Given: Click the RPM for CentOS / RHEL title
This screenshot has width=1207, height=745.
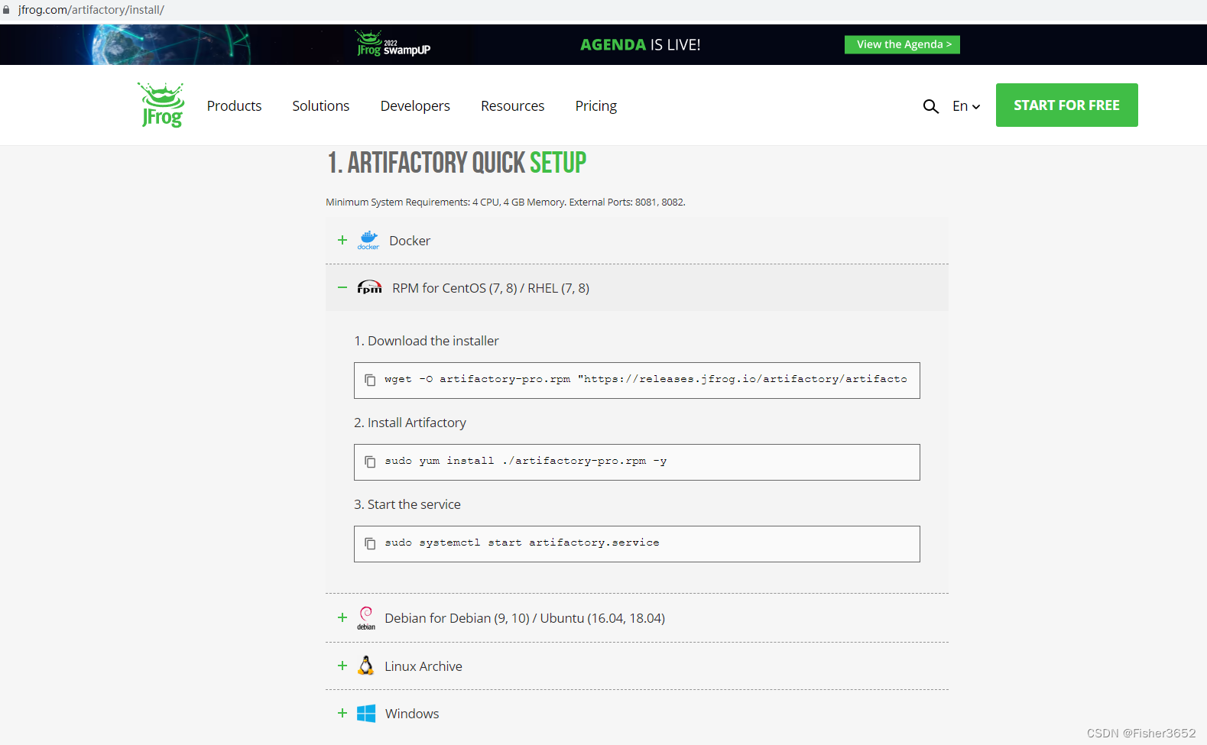Looking at the screenshot, I should [491, 288].
